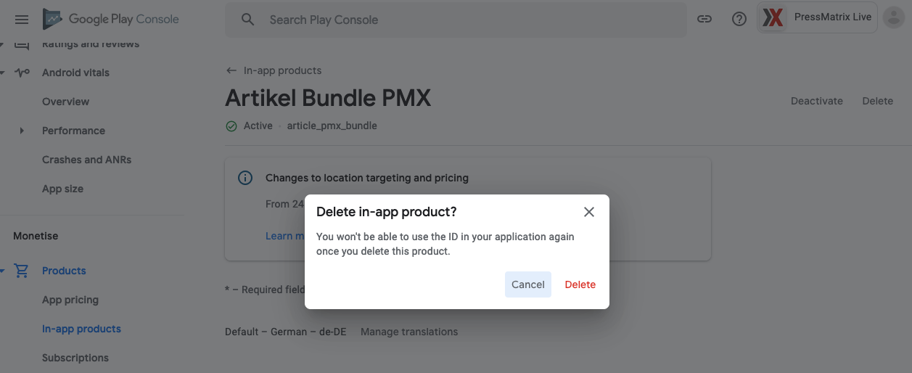Click the back arrow to In-app products
The height and width of the screenshot is (373, 912).
click(231, 70)
